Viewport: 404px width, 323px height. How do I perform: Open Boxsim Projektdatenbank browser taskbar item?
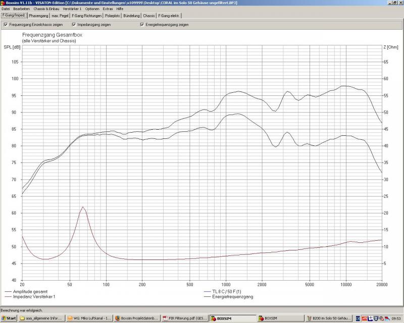click(x=136, y=318)
